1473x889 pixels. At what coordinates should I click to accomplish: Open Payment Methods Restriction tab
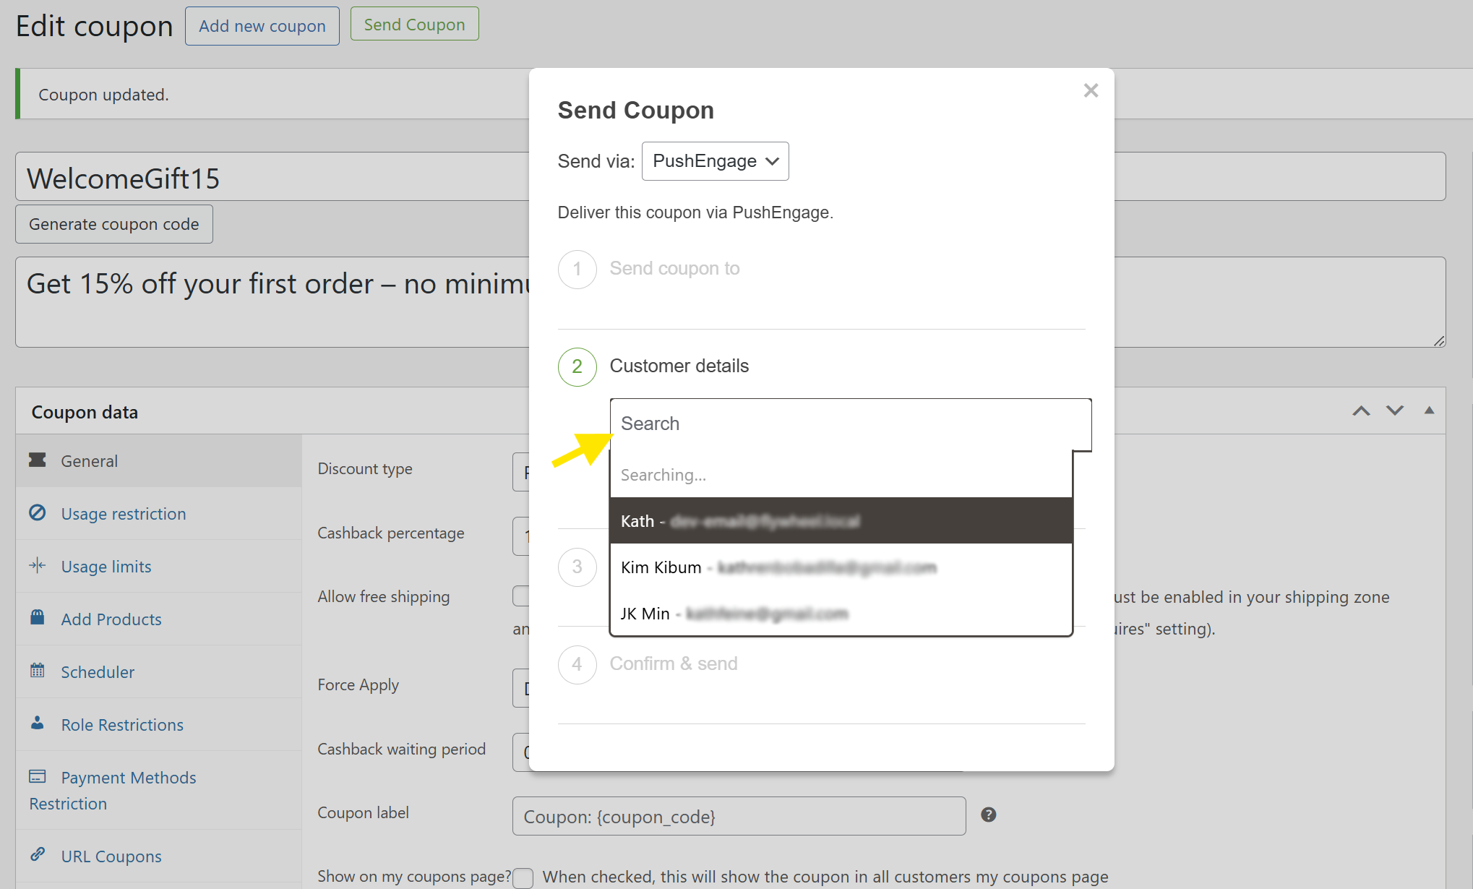158,790
